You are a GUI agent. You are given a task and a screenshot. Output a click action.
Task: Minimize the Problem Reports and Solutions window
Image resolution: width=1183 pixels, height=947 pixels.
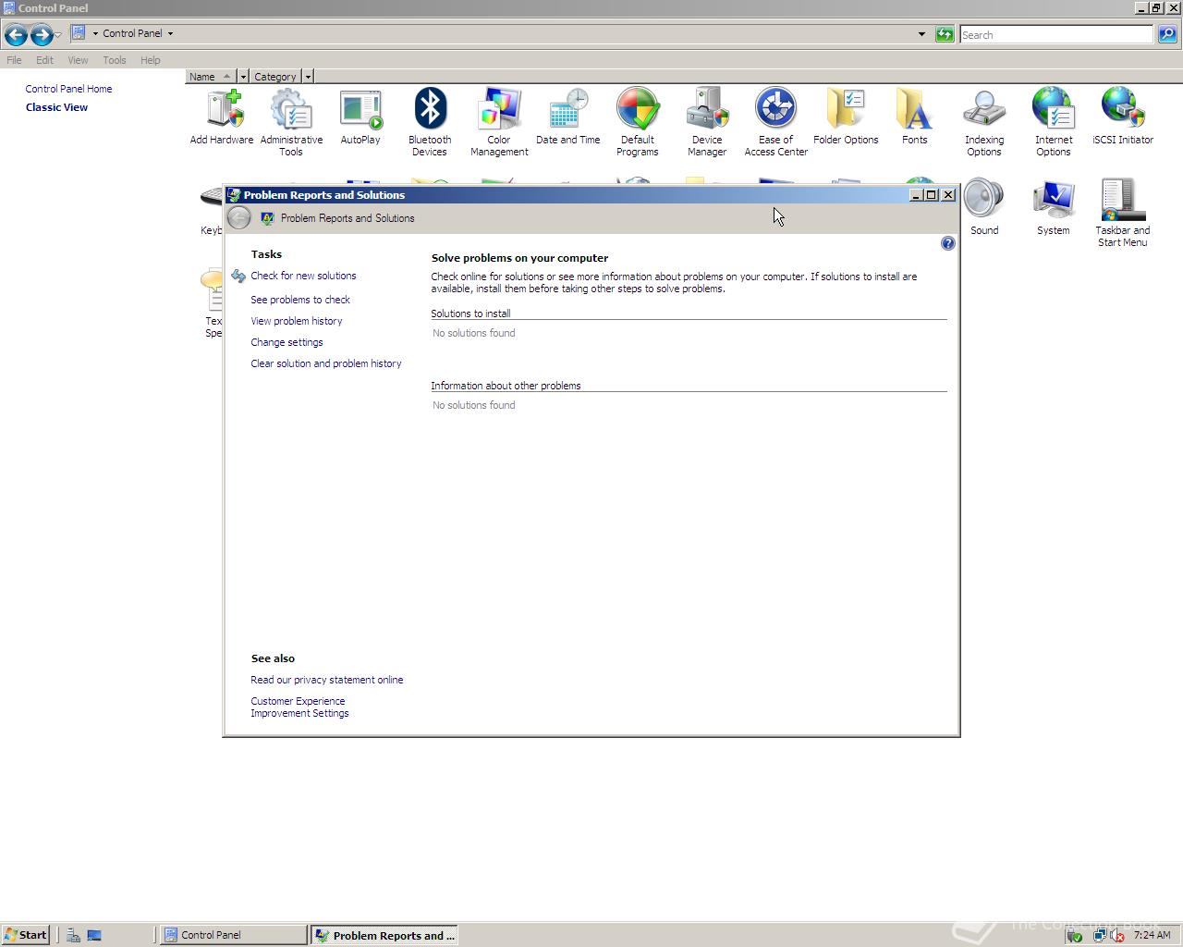[916, 195]
